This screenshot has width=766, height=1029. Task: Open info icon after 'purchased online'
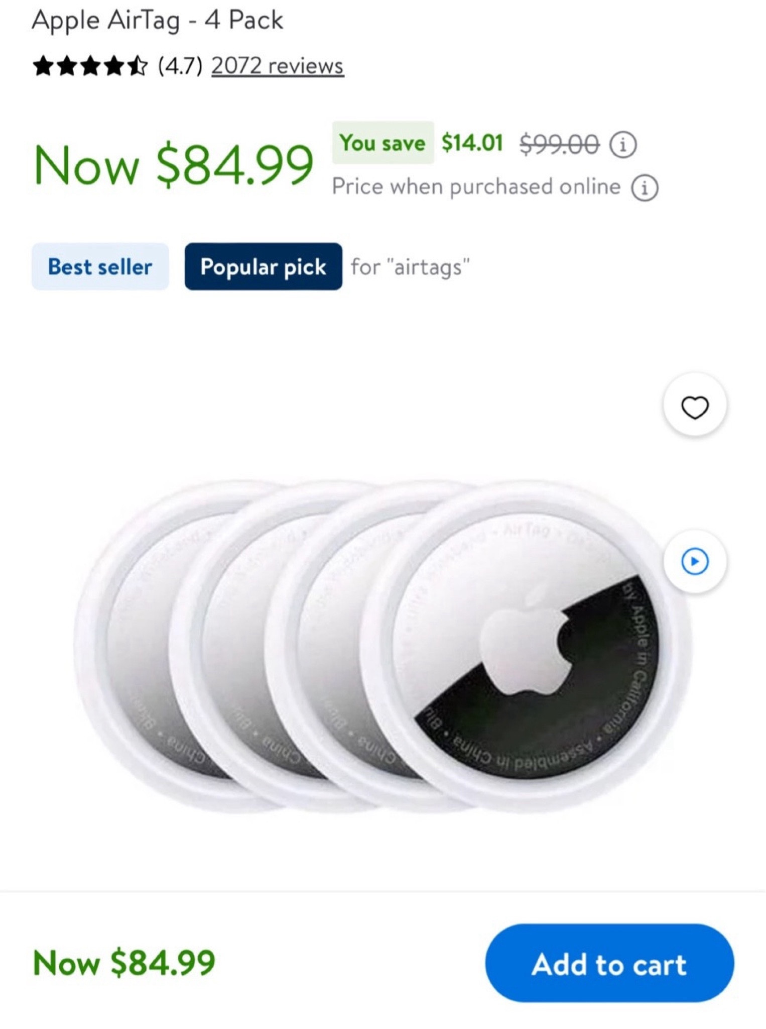pyautogui.click(x=645, y=188)
